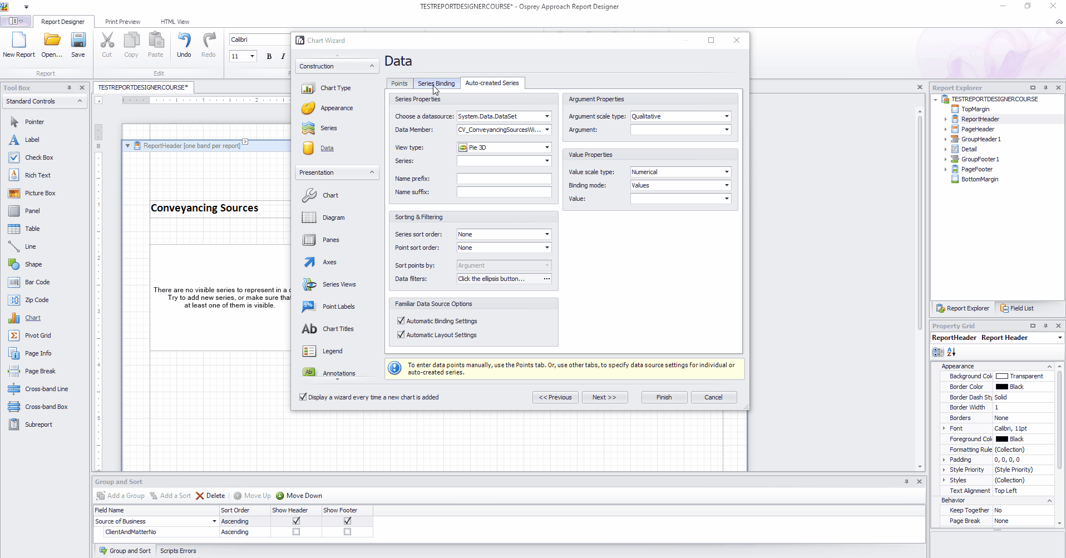Screen dimensions: 1066x558
Task: Open the Series sort order dropdown
Action: point(547,234)
